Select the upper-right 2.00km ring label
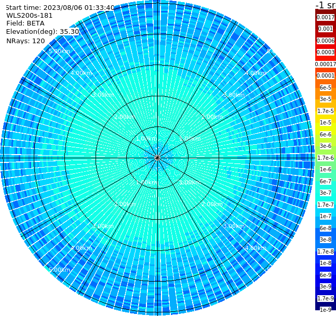336x316 pixels. click(212, 117)
